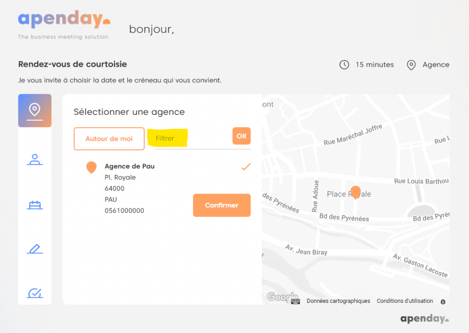Click the map settings gear icon
This screenshot has height=333, width=469.
click(x=442, y=301)
